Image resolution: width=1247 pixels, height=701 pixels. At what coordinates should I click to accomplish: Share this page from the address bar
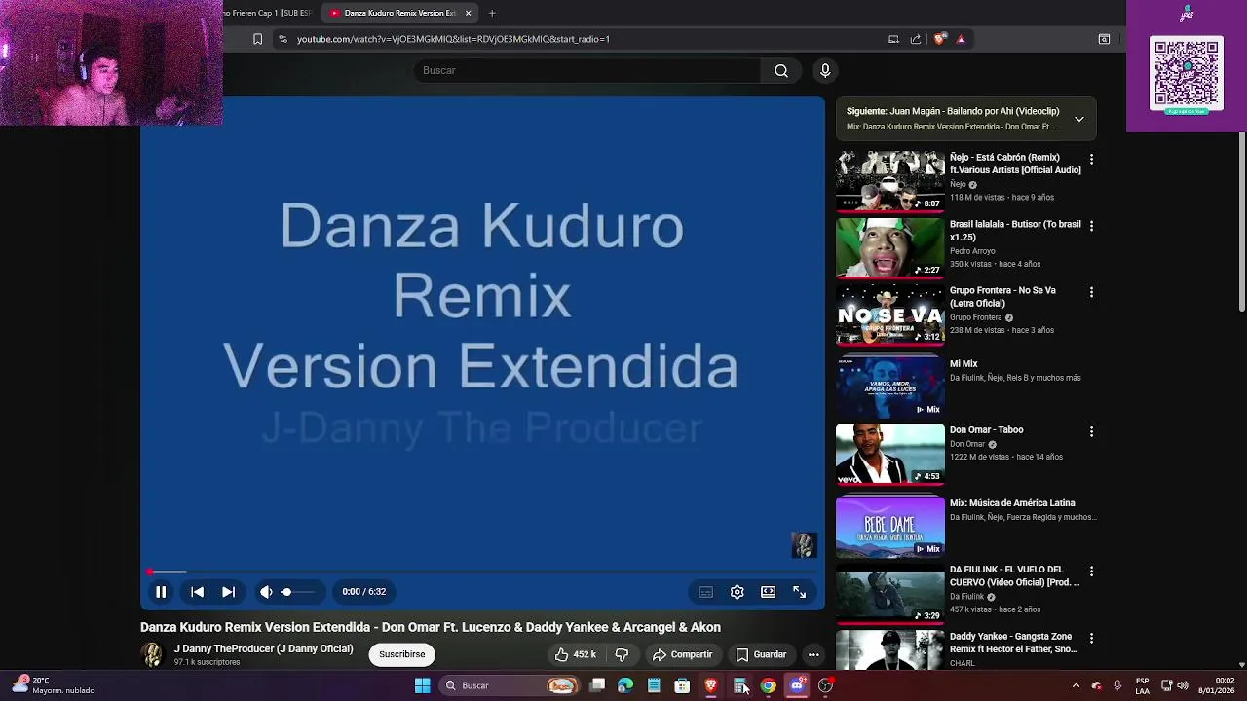[x=916, y=39]
